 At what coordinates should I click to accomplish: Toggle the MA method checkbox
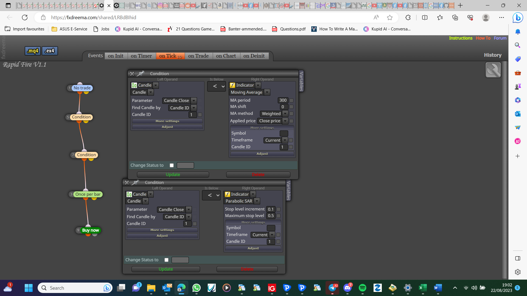click(291, 114)
